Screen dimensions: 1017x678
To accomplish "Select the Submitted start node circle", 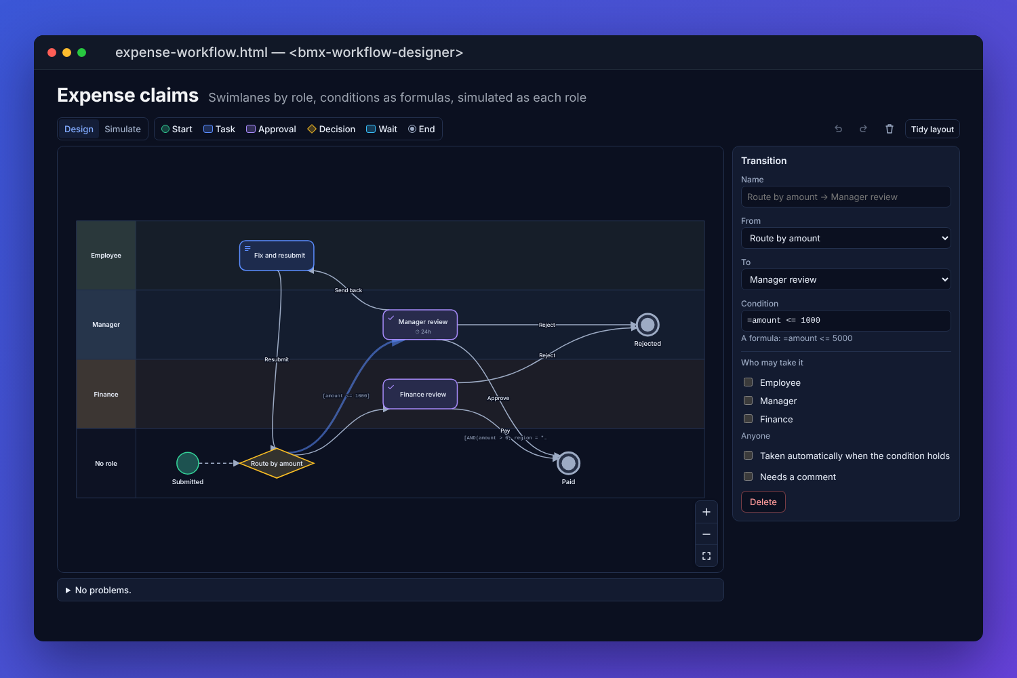I will click(x=188, y=463).
